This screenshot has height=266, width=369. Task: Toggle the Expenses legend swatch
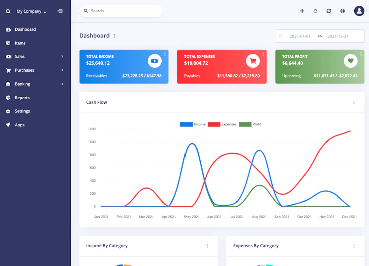(x=214, y=124)
